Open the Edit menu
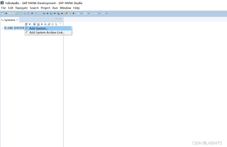The width and height of the screenshot is (227, 147). 10,8
